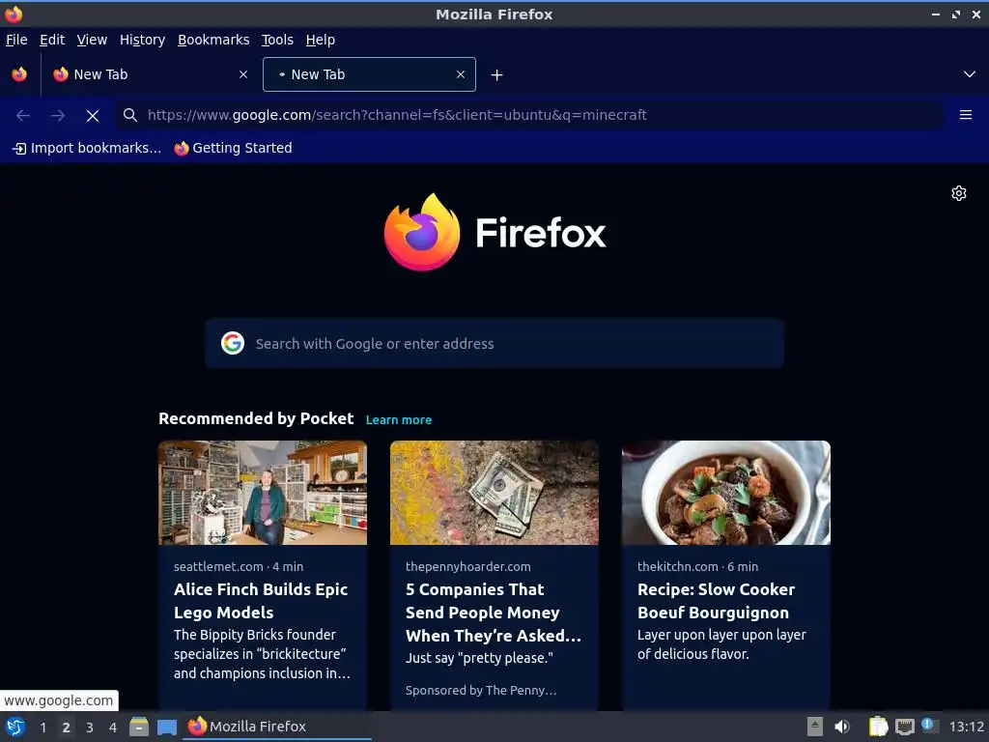
Task: Close the first New Tab
Action: [243, 74]
